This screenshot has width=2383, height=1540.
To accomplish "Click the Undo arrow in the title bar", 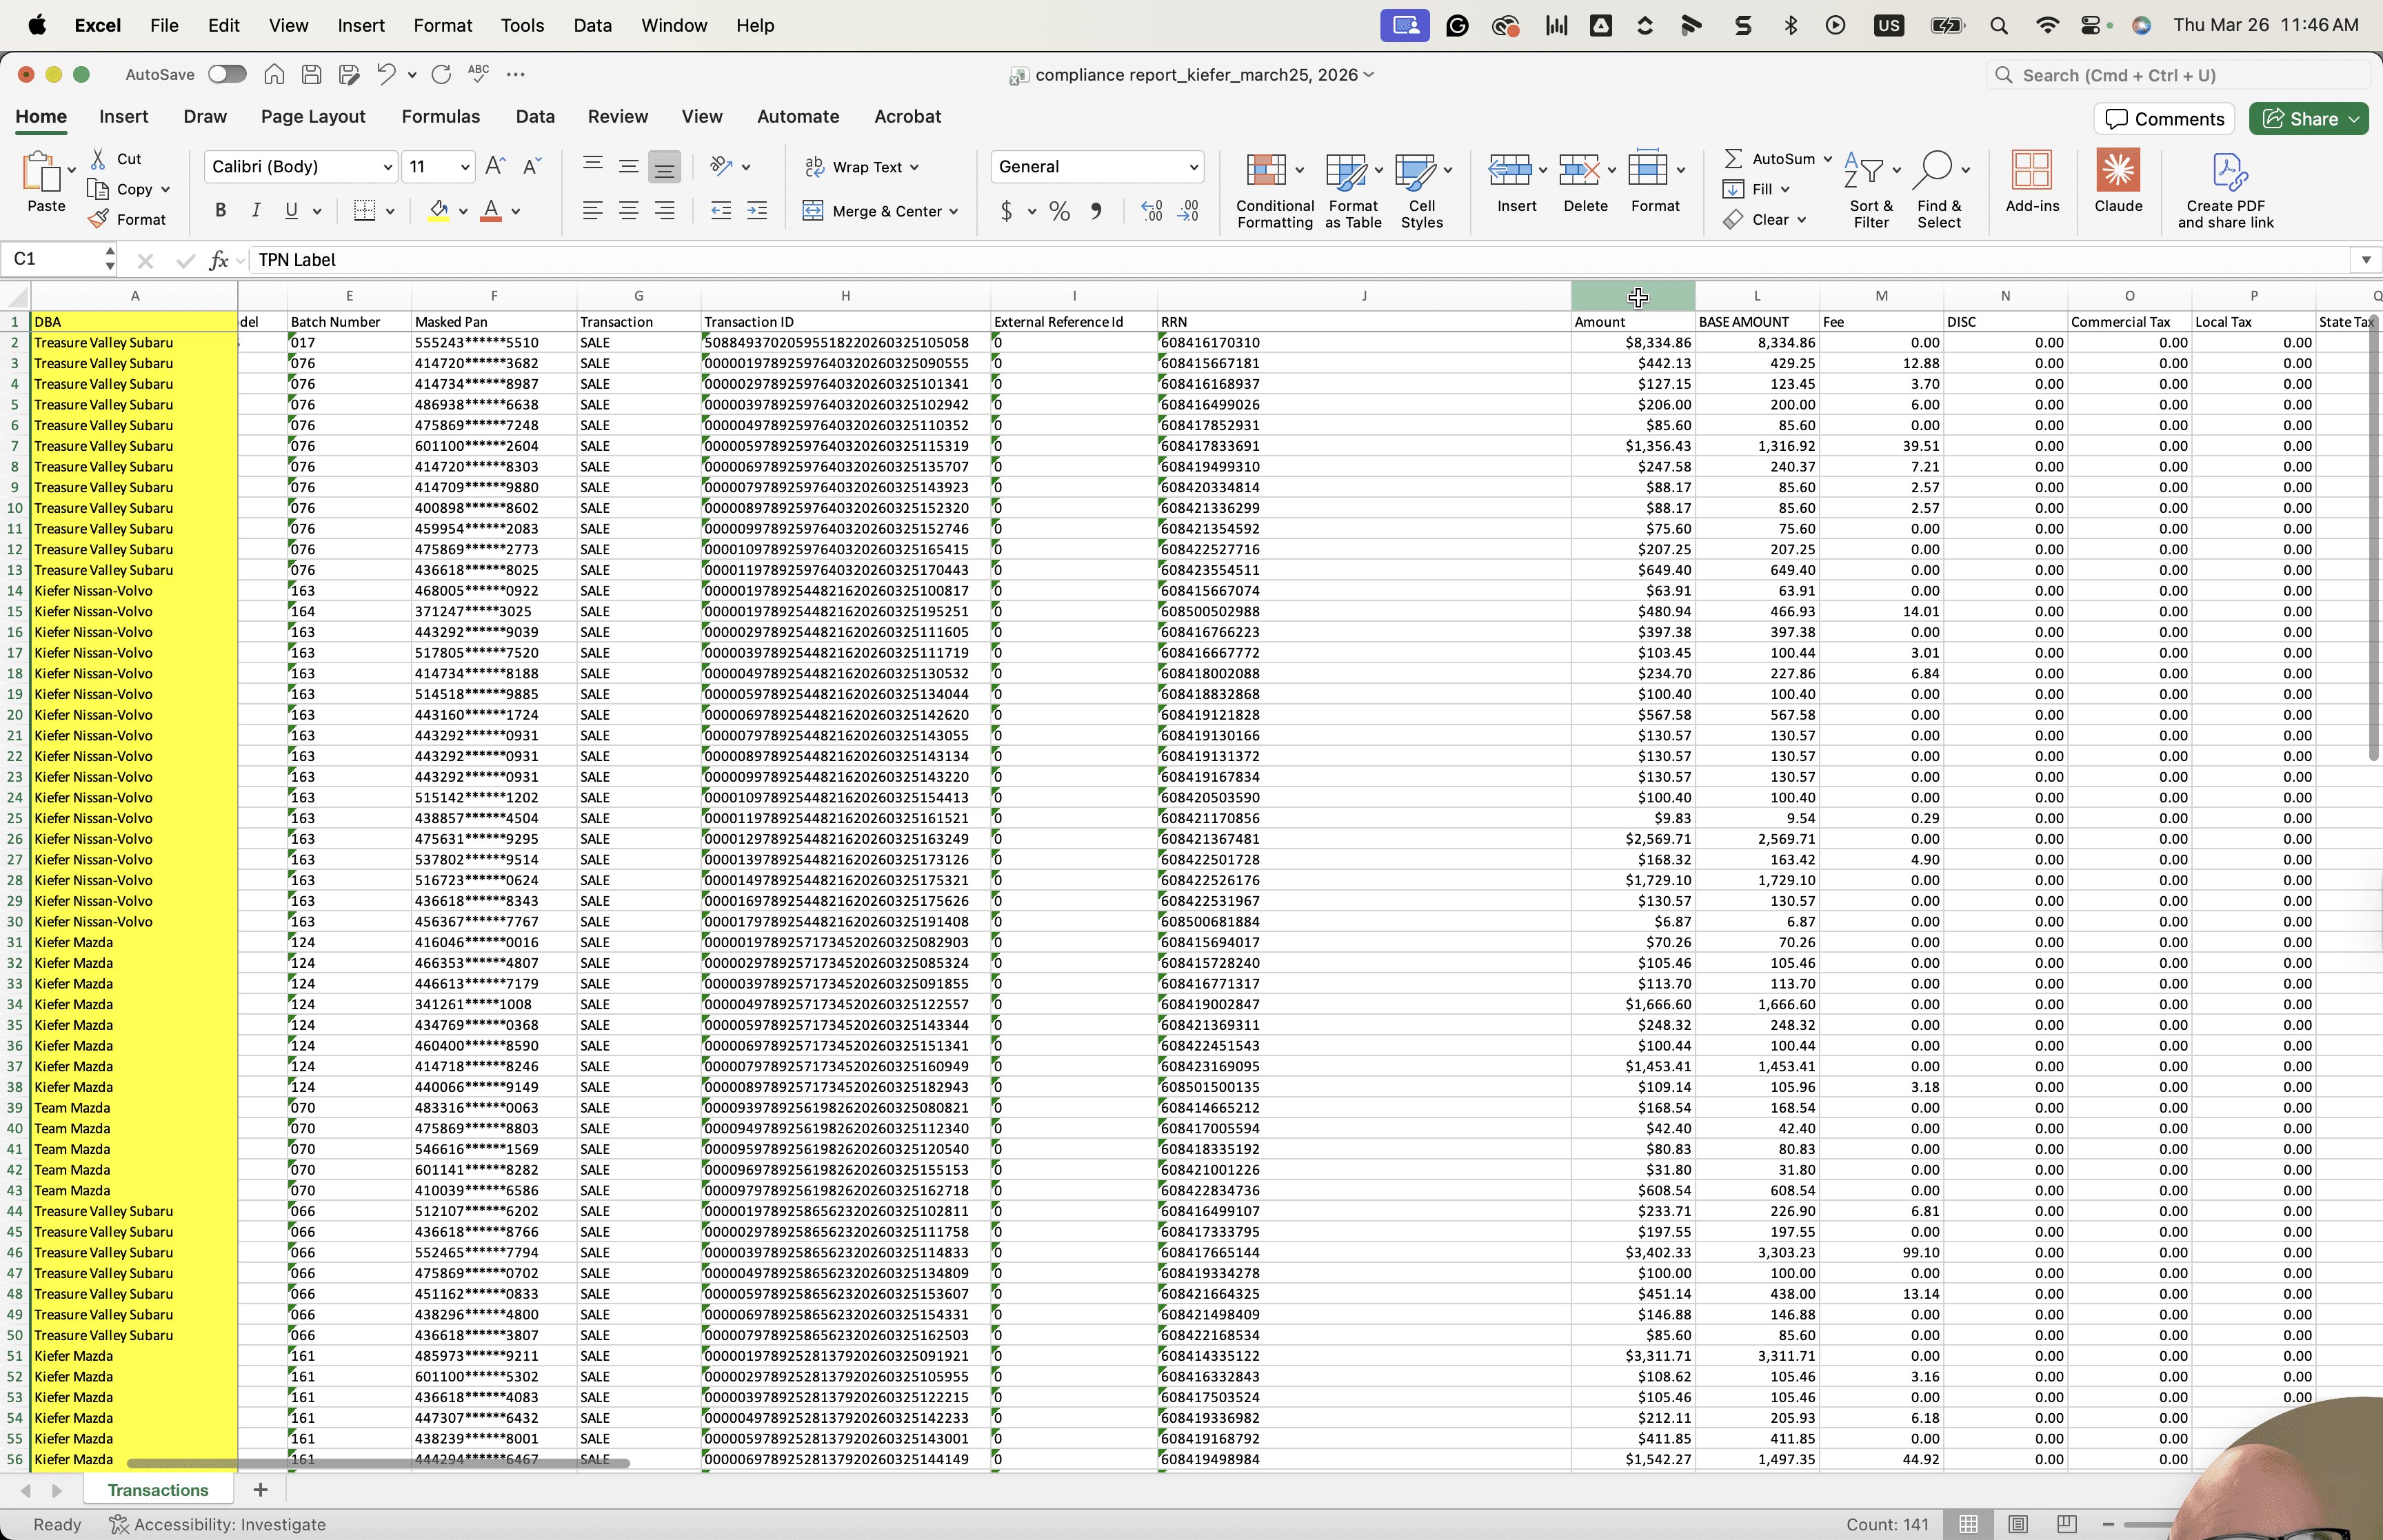I will tap(386, 74).
